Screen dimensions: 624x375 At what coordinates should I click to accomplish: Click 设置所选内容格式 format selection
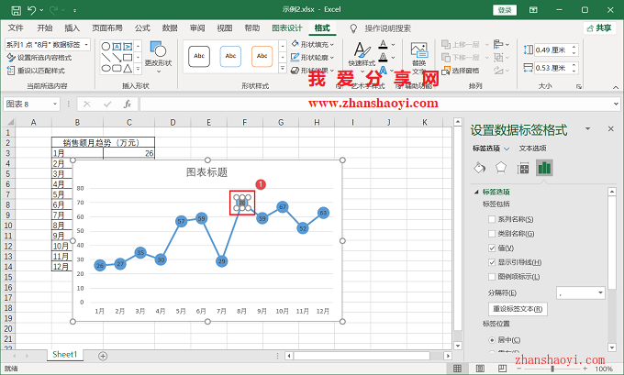click(39, 58)
